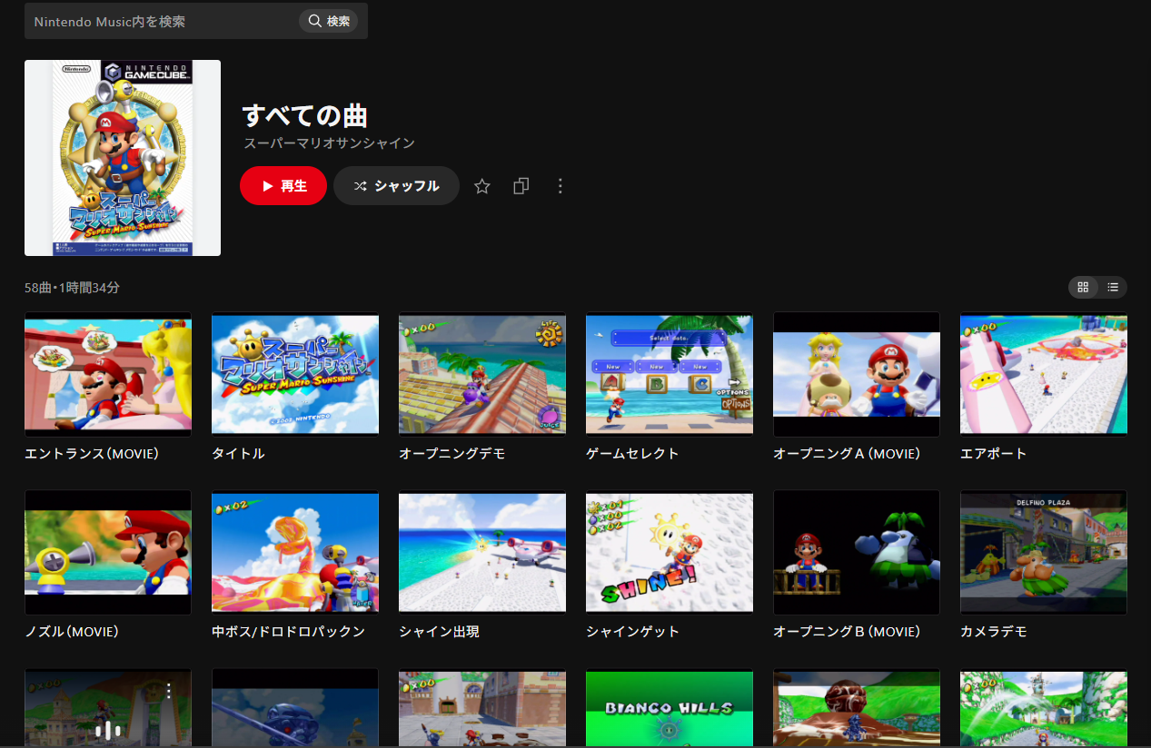This screenshot has height=748, width=1151.
Task: Play the オープニングB (MOVIE) thumbnail
Action: coord(857,552)
